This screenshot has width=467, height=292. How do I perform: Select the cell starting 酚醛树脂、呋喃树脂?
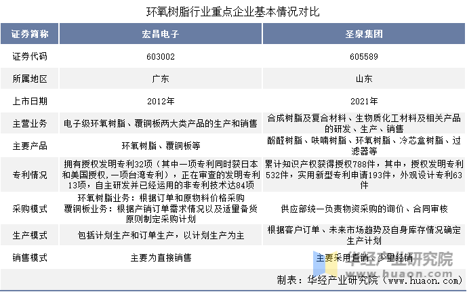tap(364, 146)
